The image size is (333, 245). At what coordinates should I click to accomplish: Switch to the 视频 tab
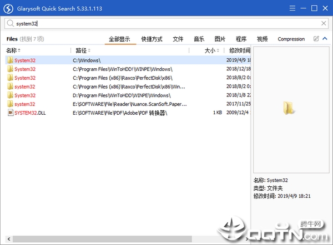click(x=262, y=39)
